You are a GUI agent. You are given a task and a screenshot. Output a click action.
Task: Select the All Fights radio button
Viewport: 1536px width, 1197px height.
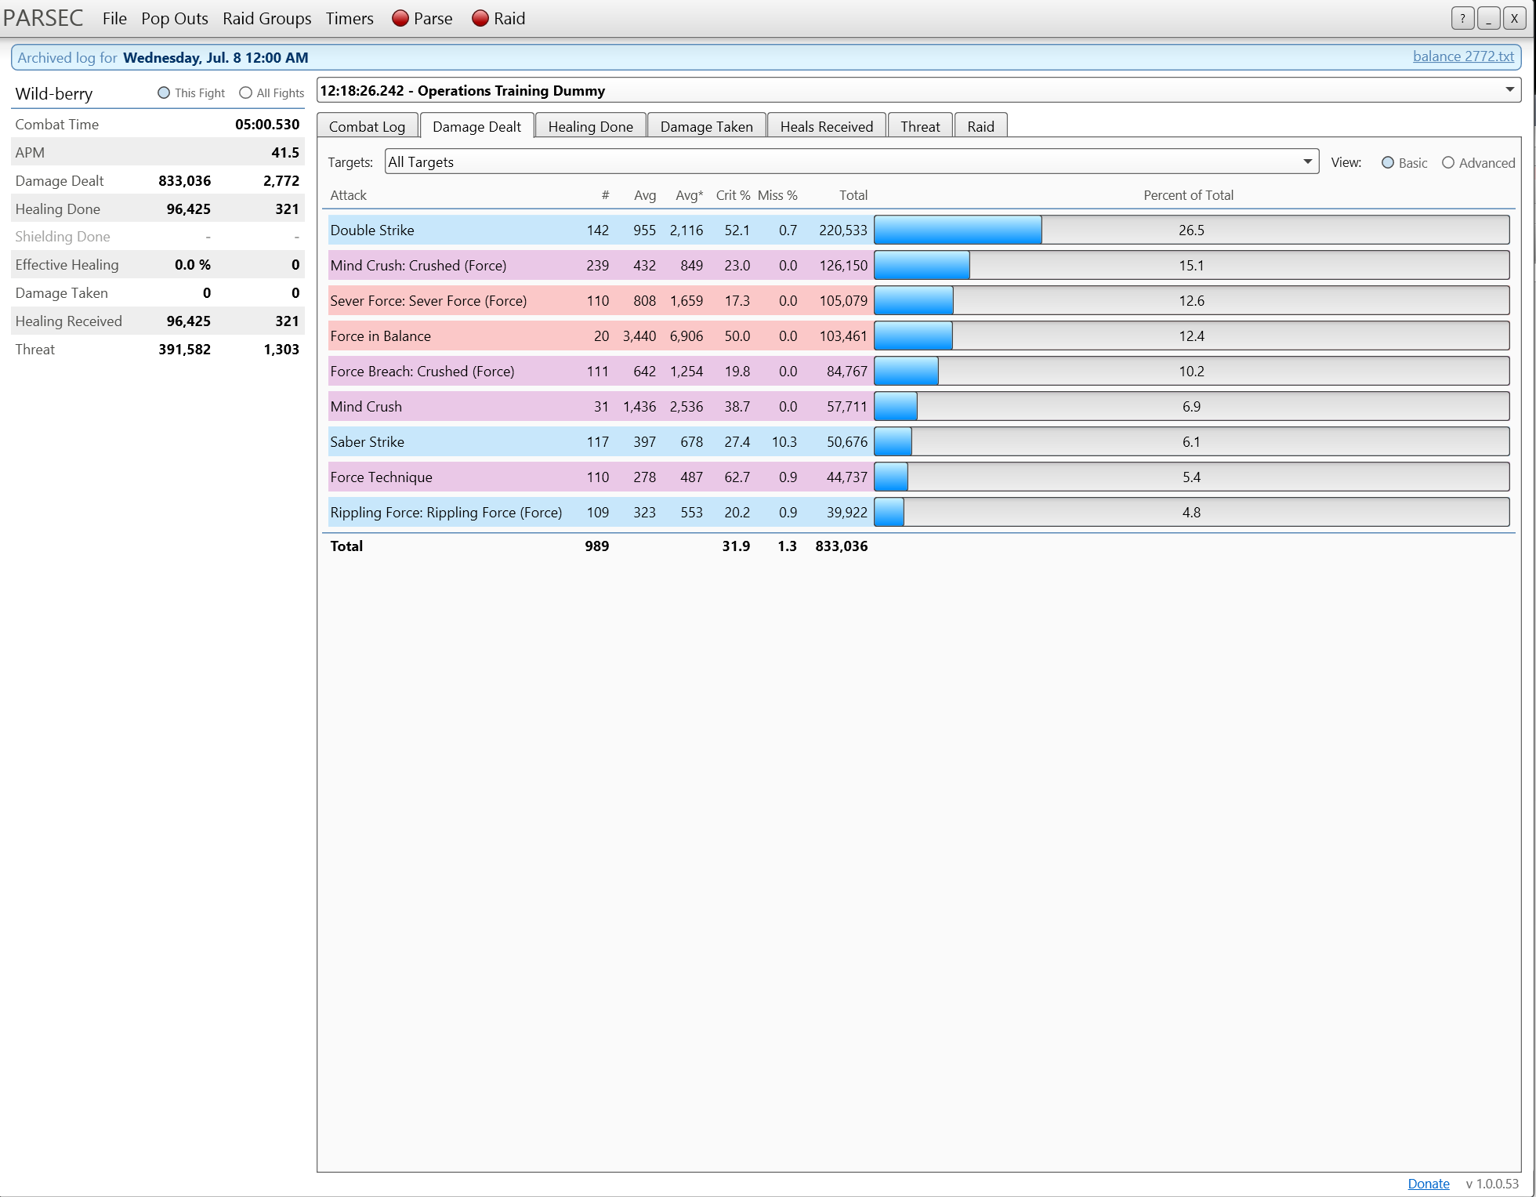click(x=246, y=93)
